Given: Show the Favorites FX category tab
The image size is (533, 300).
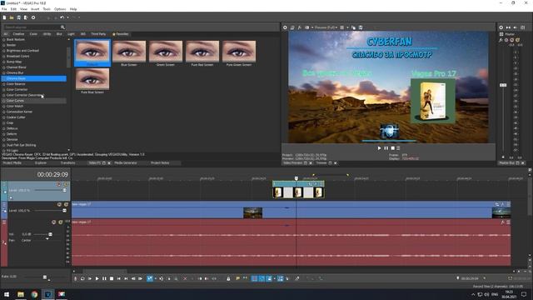Looking at the screenshot, I should [121, 34].
